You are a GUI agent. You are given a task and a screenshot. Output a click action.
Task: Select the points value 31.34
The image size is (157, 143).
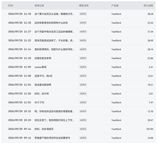(150, 32)
